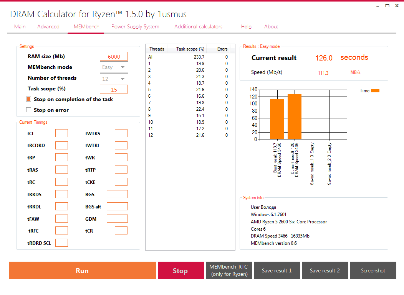Go to Additional calculators tab
The width and height of the screenshot is (404, 295).
click(x=198, y=26)
